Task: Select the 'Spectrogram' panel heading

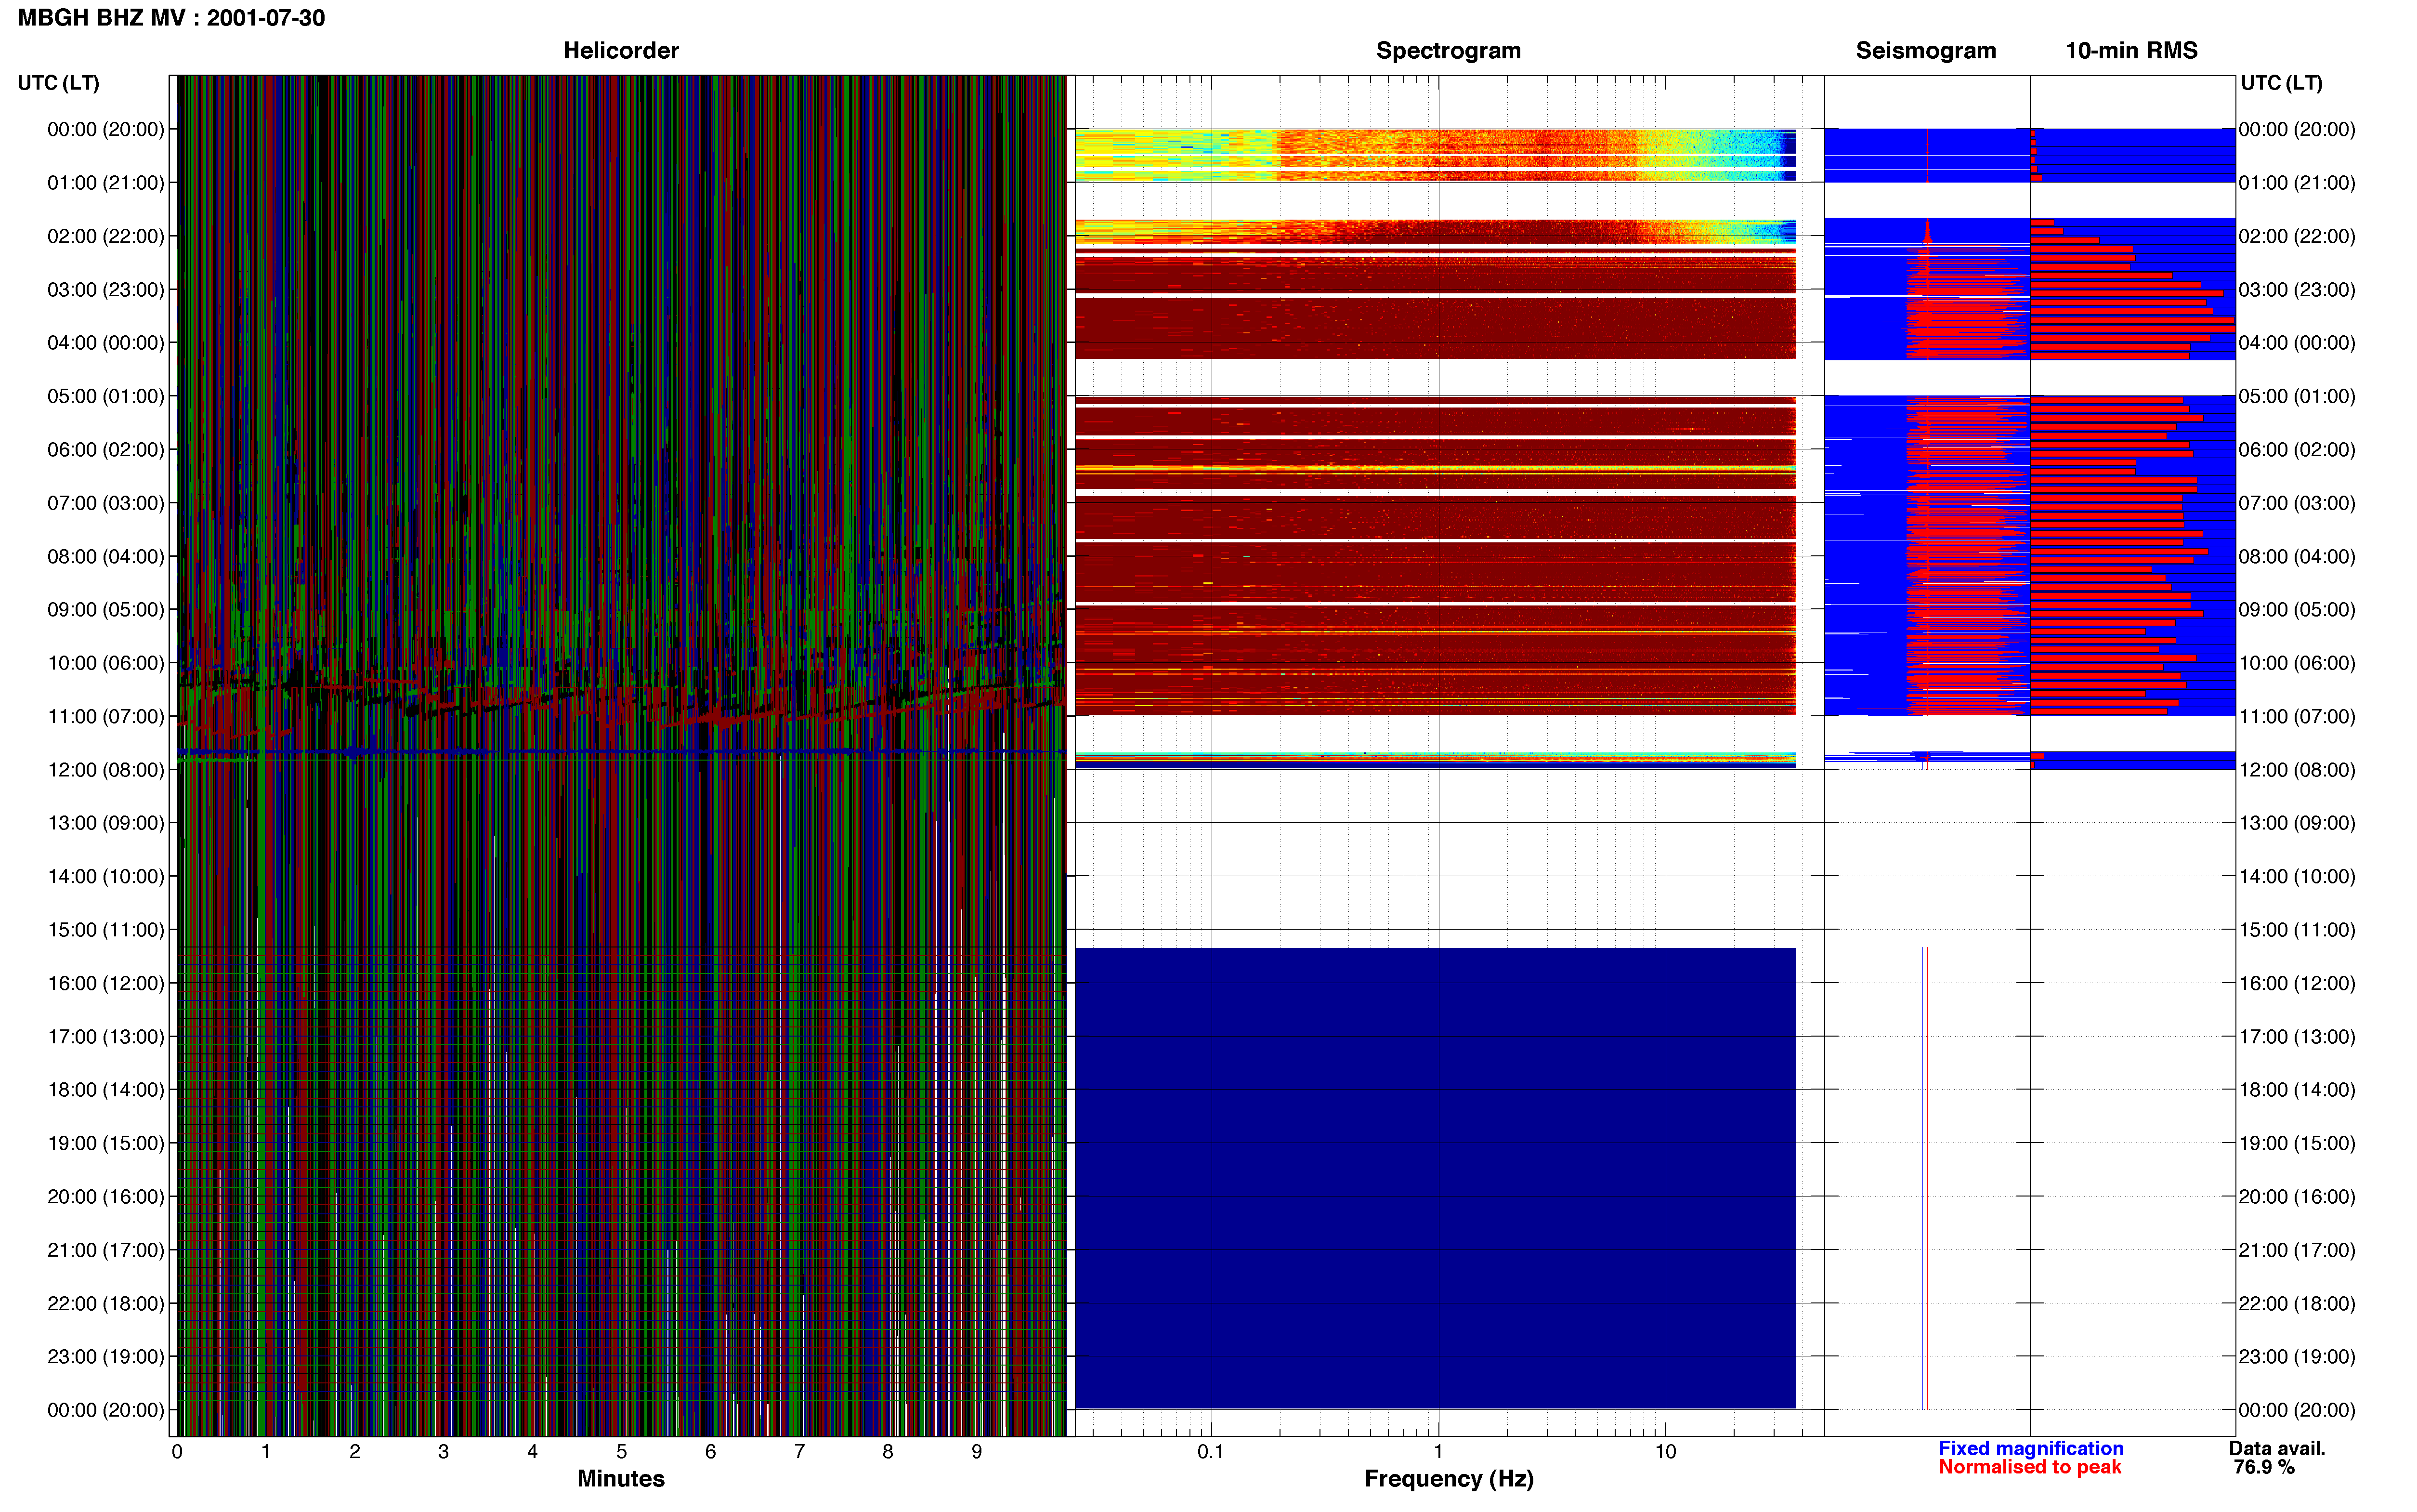Action: click(1449, 50)
